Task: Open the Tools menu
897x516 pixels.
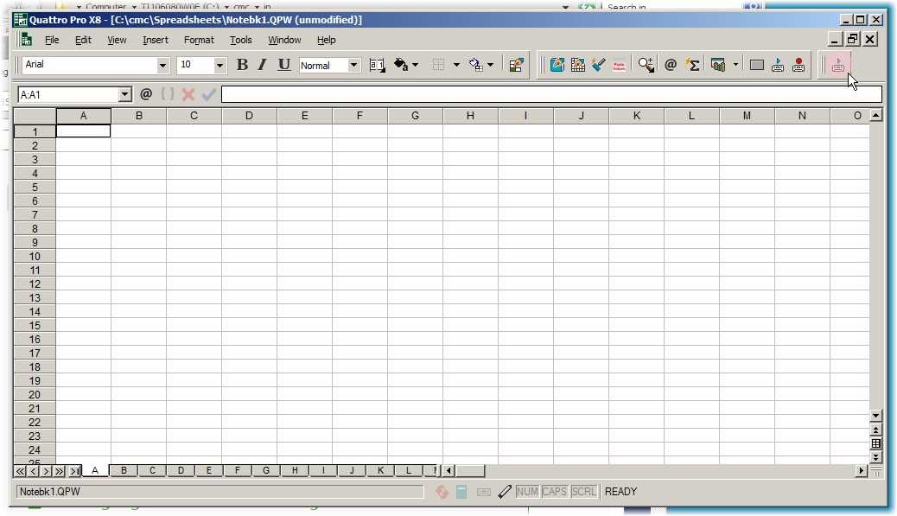Action: [x=240, y=40]
